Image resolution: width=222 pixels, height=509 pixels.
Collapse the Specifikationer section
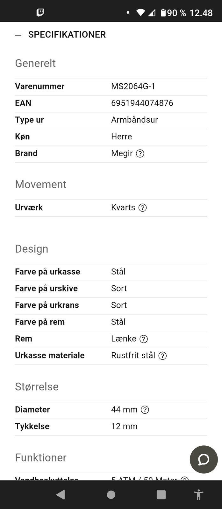(x=18, y=35)
